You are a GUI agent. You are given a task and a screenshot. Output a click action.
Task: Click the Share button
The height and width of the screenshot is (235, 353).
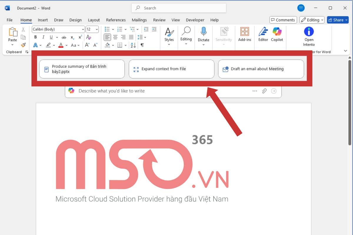click(338, 20)
